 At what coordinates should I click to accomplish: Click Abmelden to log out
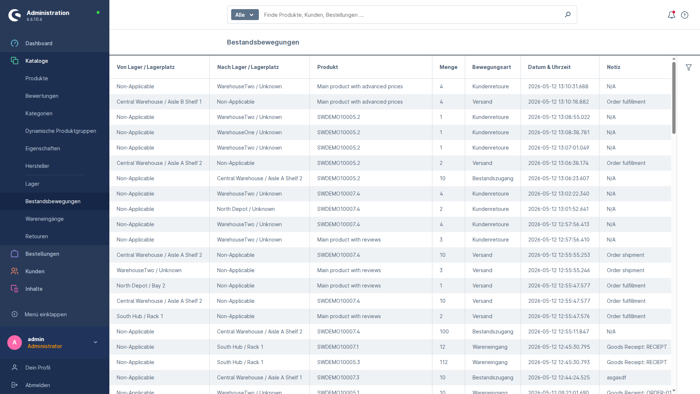(x=38, y=385)
